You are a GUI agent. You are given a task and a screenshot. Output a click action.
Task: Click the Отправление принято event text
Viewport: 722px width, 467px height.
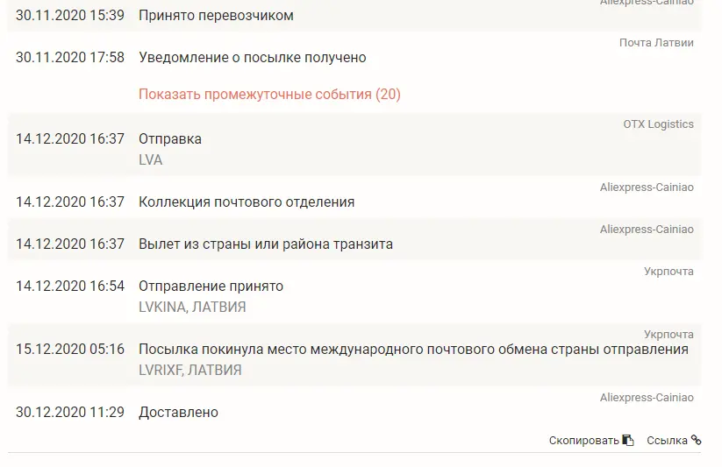click(x=211, y=287)
